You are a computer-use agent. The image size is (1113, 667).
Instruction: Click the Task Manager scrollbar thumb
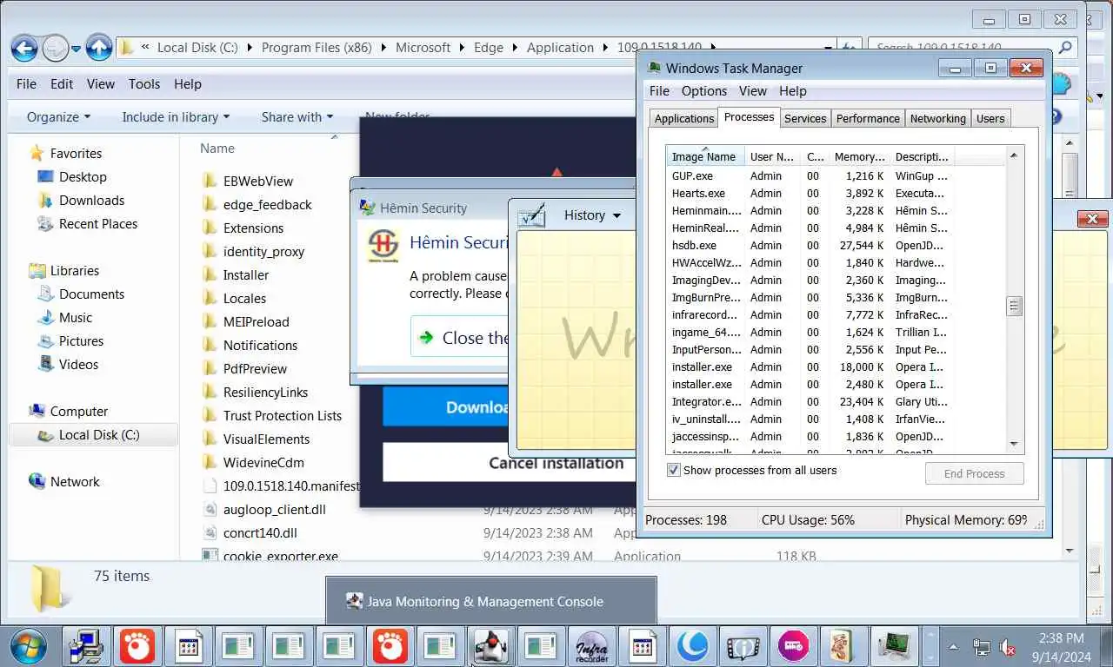(1014, 306)
